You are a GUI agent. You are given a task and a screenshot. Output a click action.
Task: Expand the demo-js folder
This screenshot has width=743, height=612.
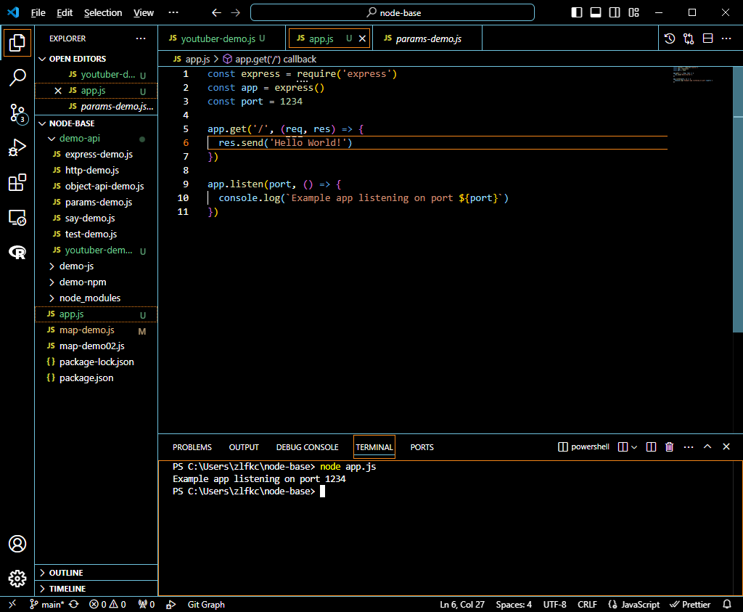pyautogui.click(x=52, y=266)
